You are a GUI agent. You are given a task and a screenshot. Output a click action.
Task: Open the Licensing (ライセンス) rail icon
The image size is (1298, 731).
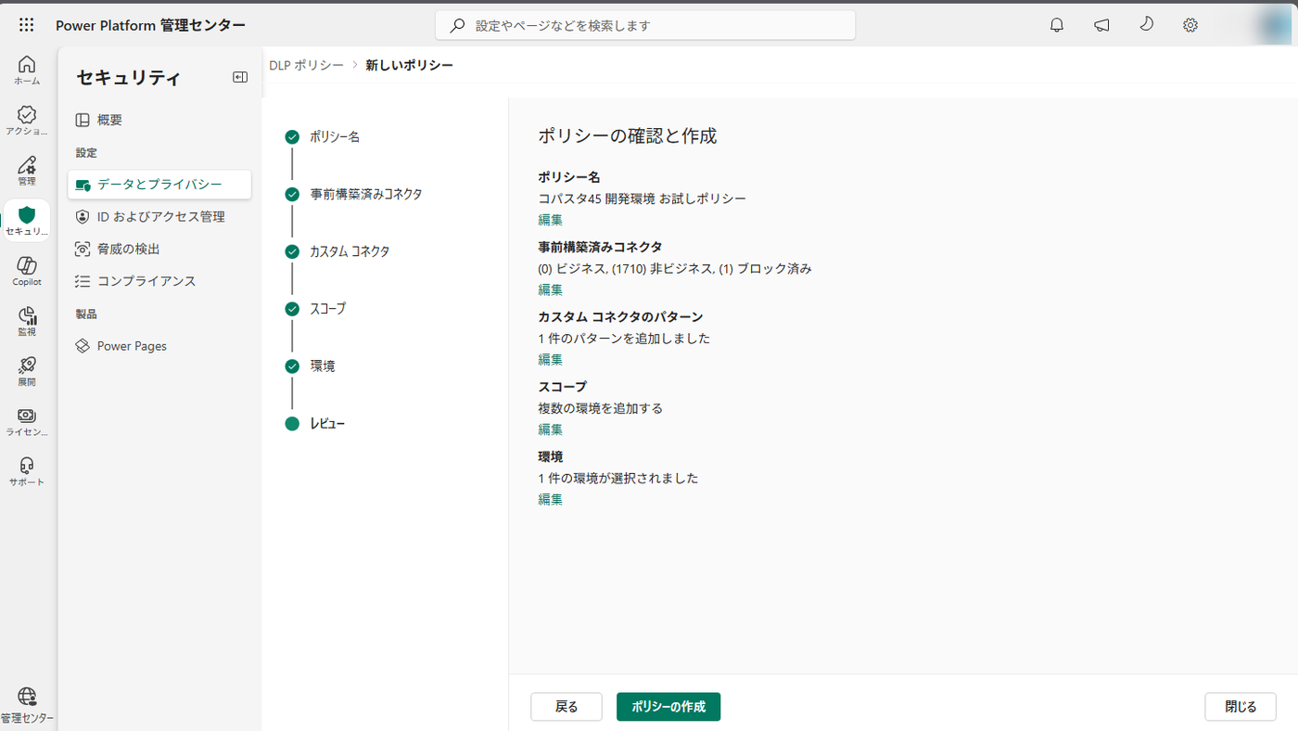[x=27, y=421]
